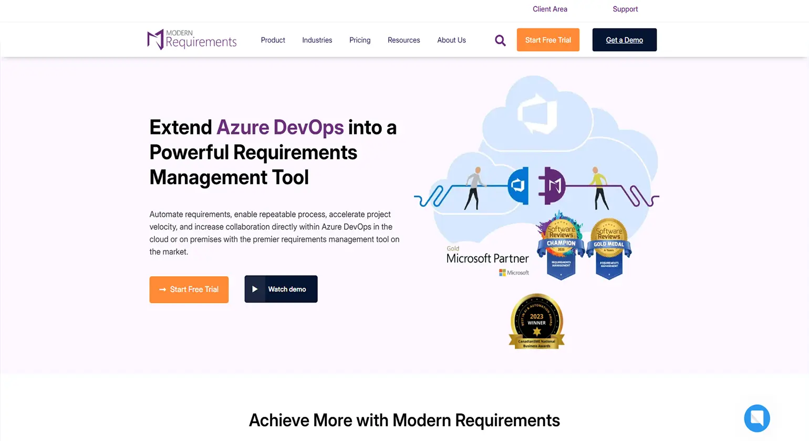Screen dimensions: 809x441
Task: Open the Product dropdown menu
Action: (273, 40)
